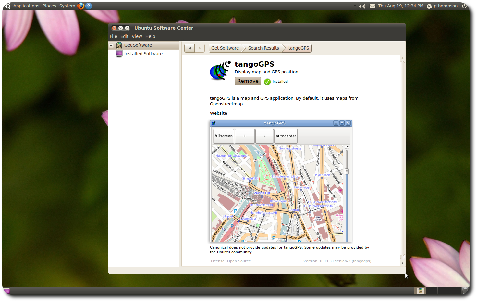This screenshot has width=477, height=302.
Task: Click the tangoGPS breadcrumb button
Action: 299,48
